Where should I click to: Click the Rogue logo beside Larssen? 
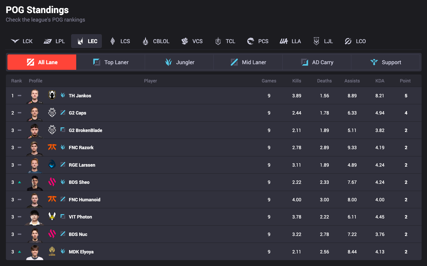coord(52,164)
